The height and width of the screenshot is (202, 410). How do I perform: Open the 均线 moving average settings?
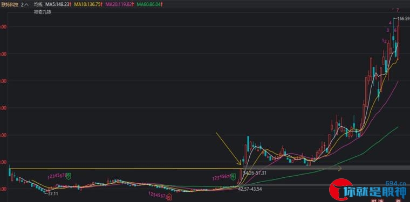tap(38, 5)
